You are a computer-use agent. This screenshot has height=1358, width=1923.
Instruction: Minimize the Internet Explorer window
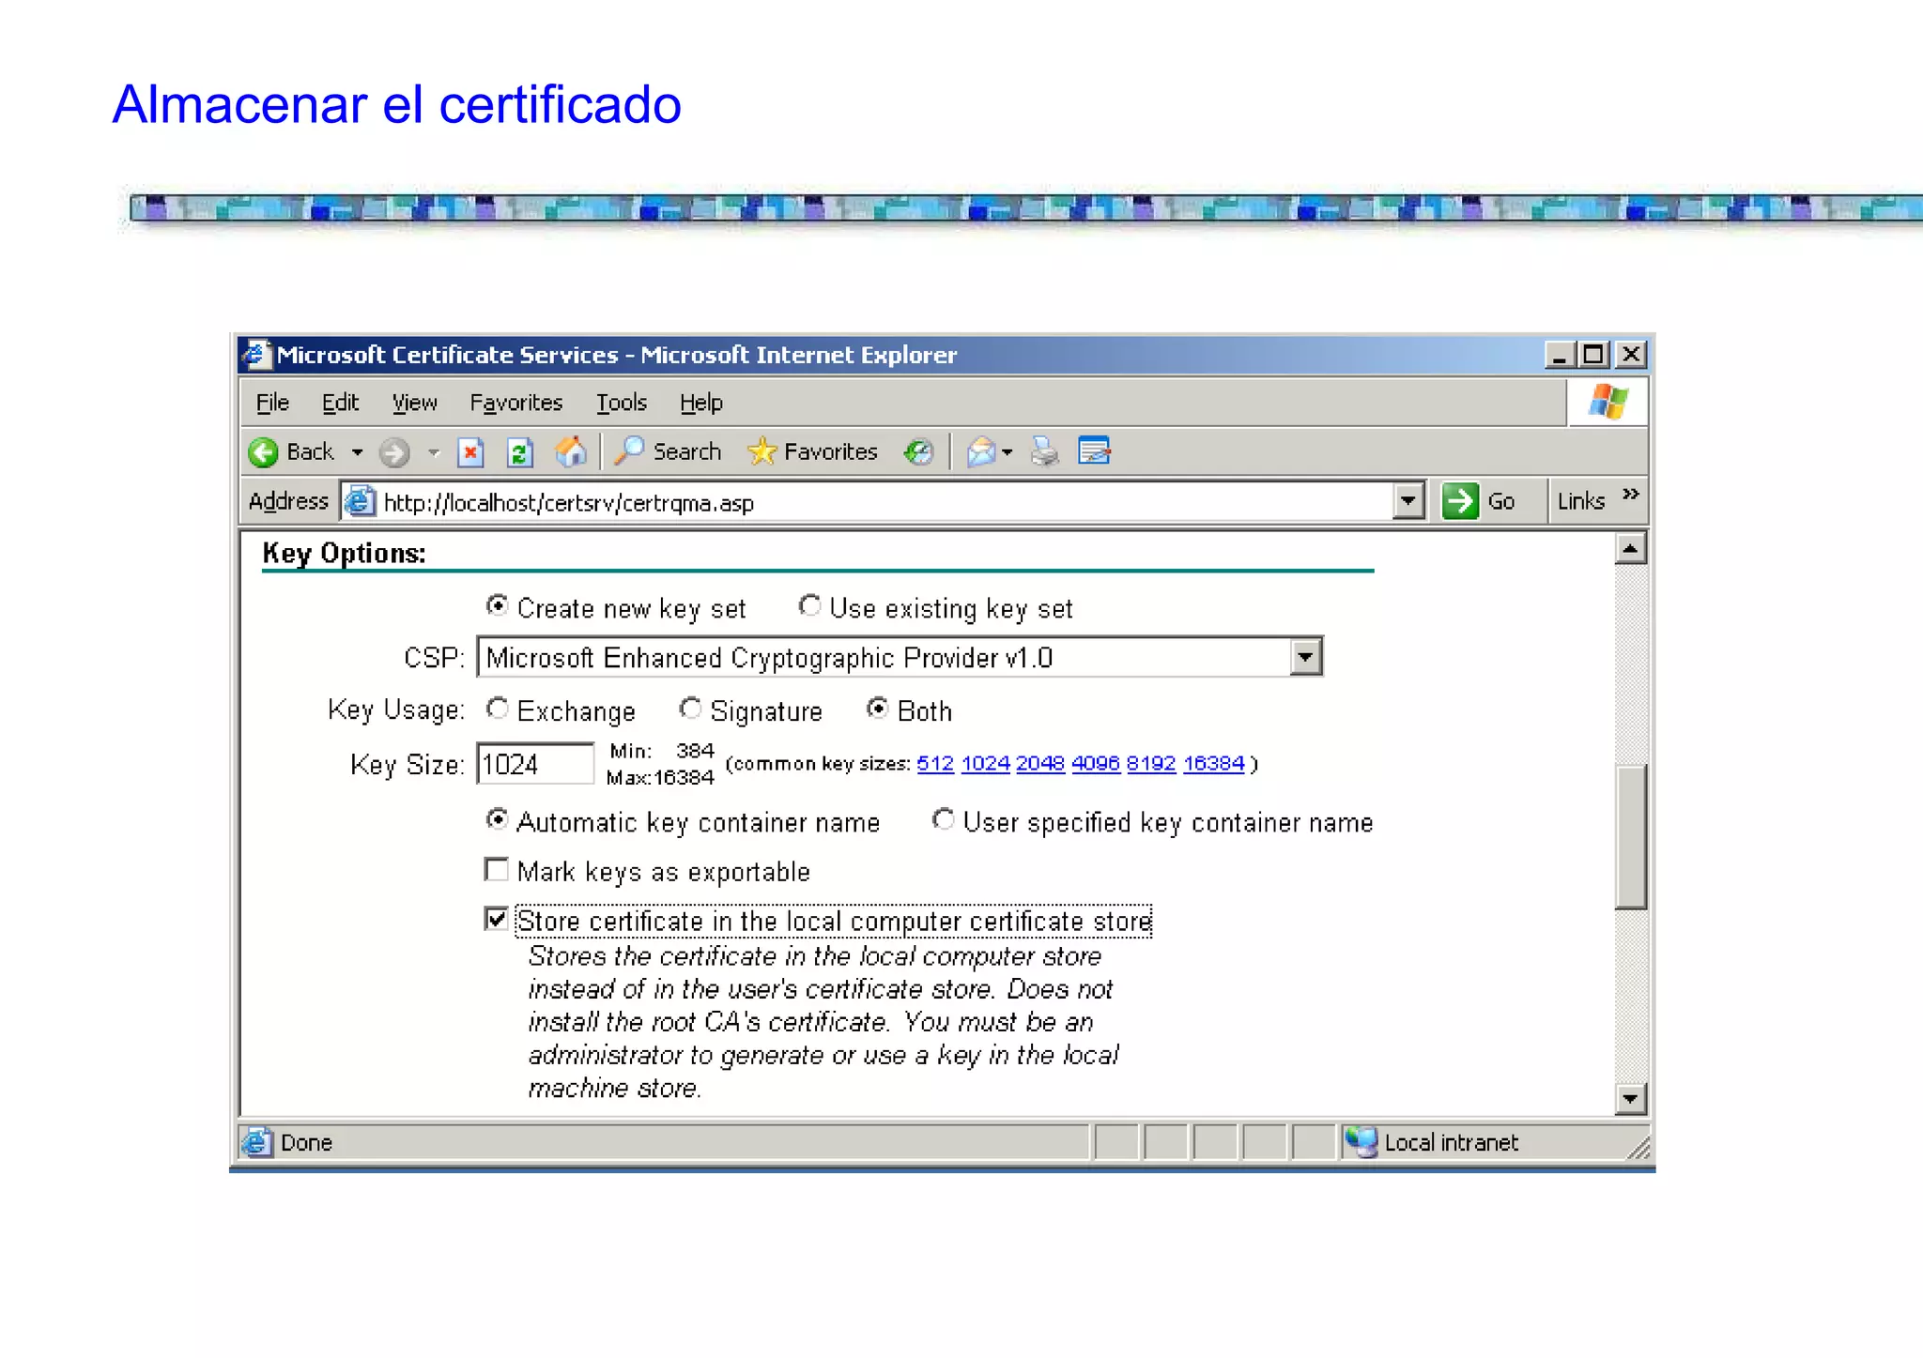point(1560,355)
